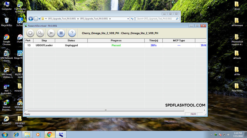Image resolution: width=247 pixels, height=138 pixels.
Task: Open the recent pages dropdown arrow in Explorer
Action: [39, 19]
